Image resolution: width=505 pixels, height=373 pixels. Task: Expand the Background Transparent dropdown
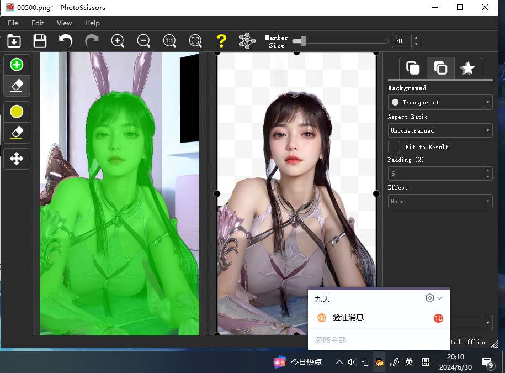click(x=440, y=102)
